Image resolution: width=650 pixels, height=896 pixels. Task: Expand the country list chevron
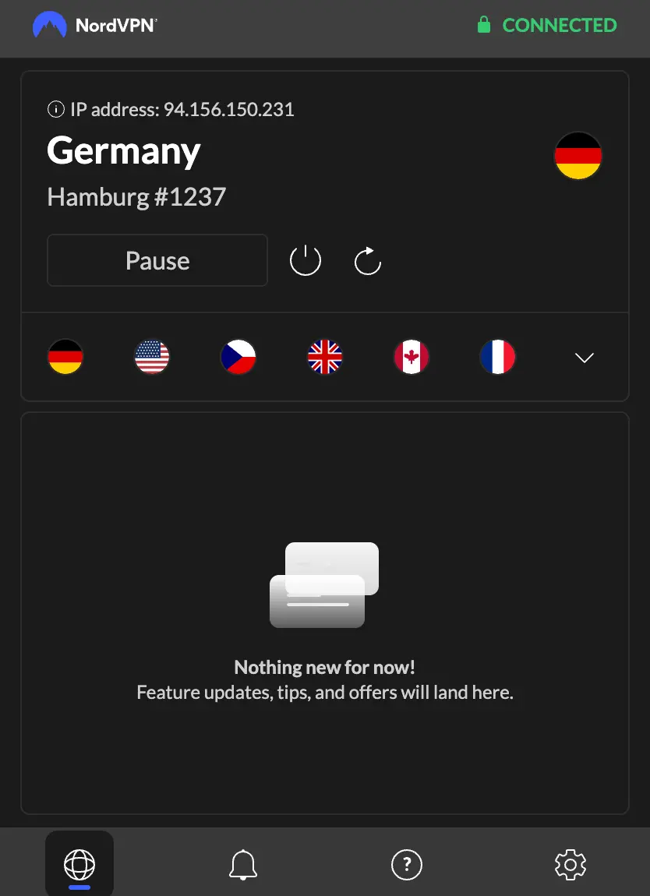click(585, 358)
